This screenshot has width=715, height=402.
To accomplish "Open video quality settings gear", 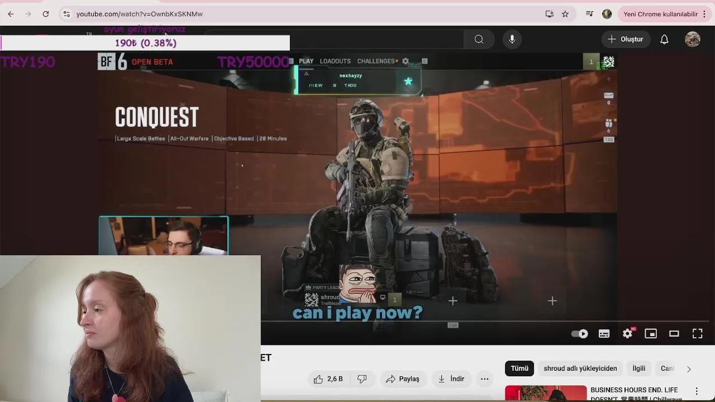I will [x=628, y=334].
